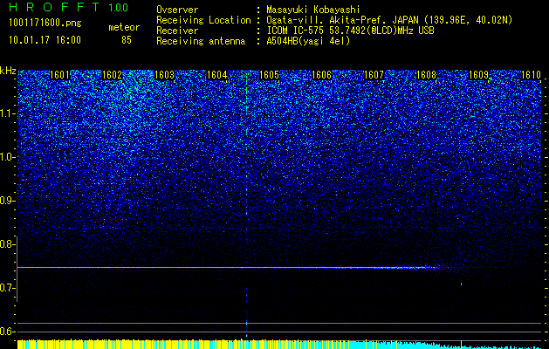Click the 1602 time marker
Screen dimensions: 549x349
(112, 74)
